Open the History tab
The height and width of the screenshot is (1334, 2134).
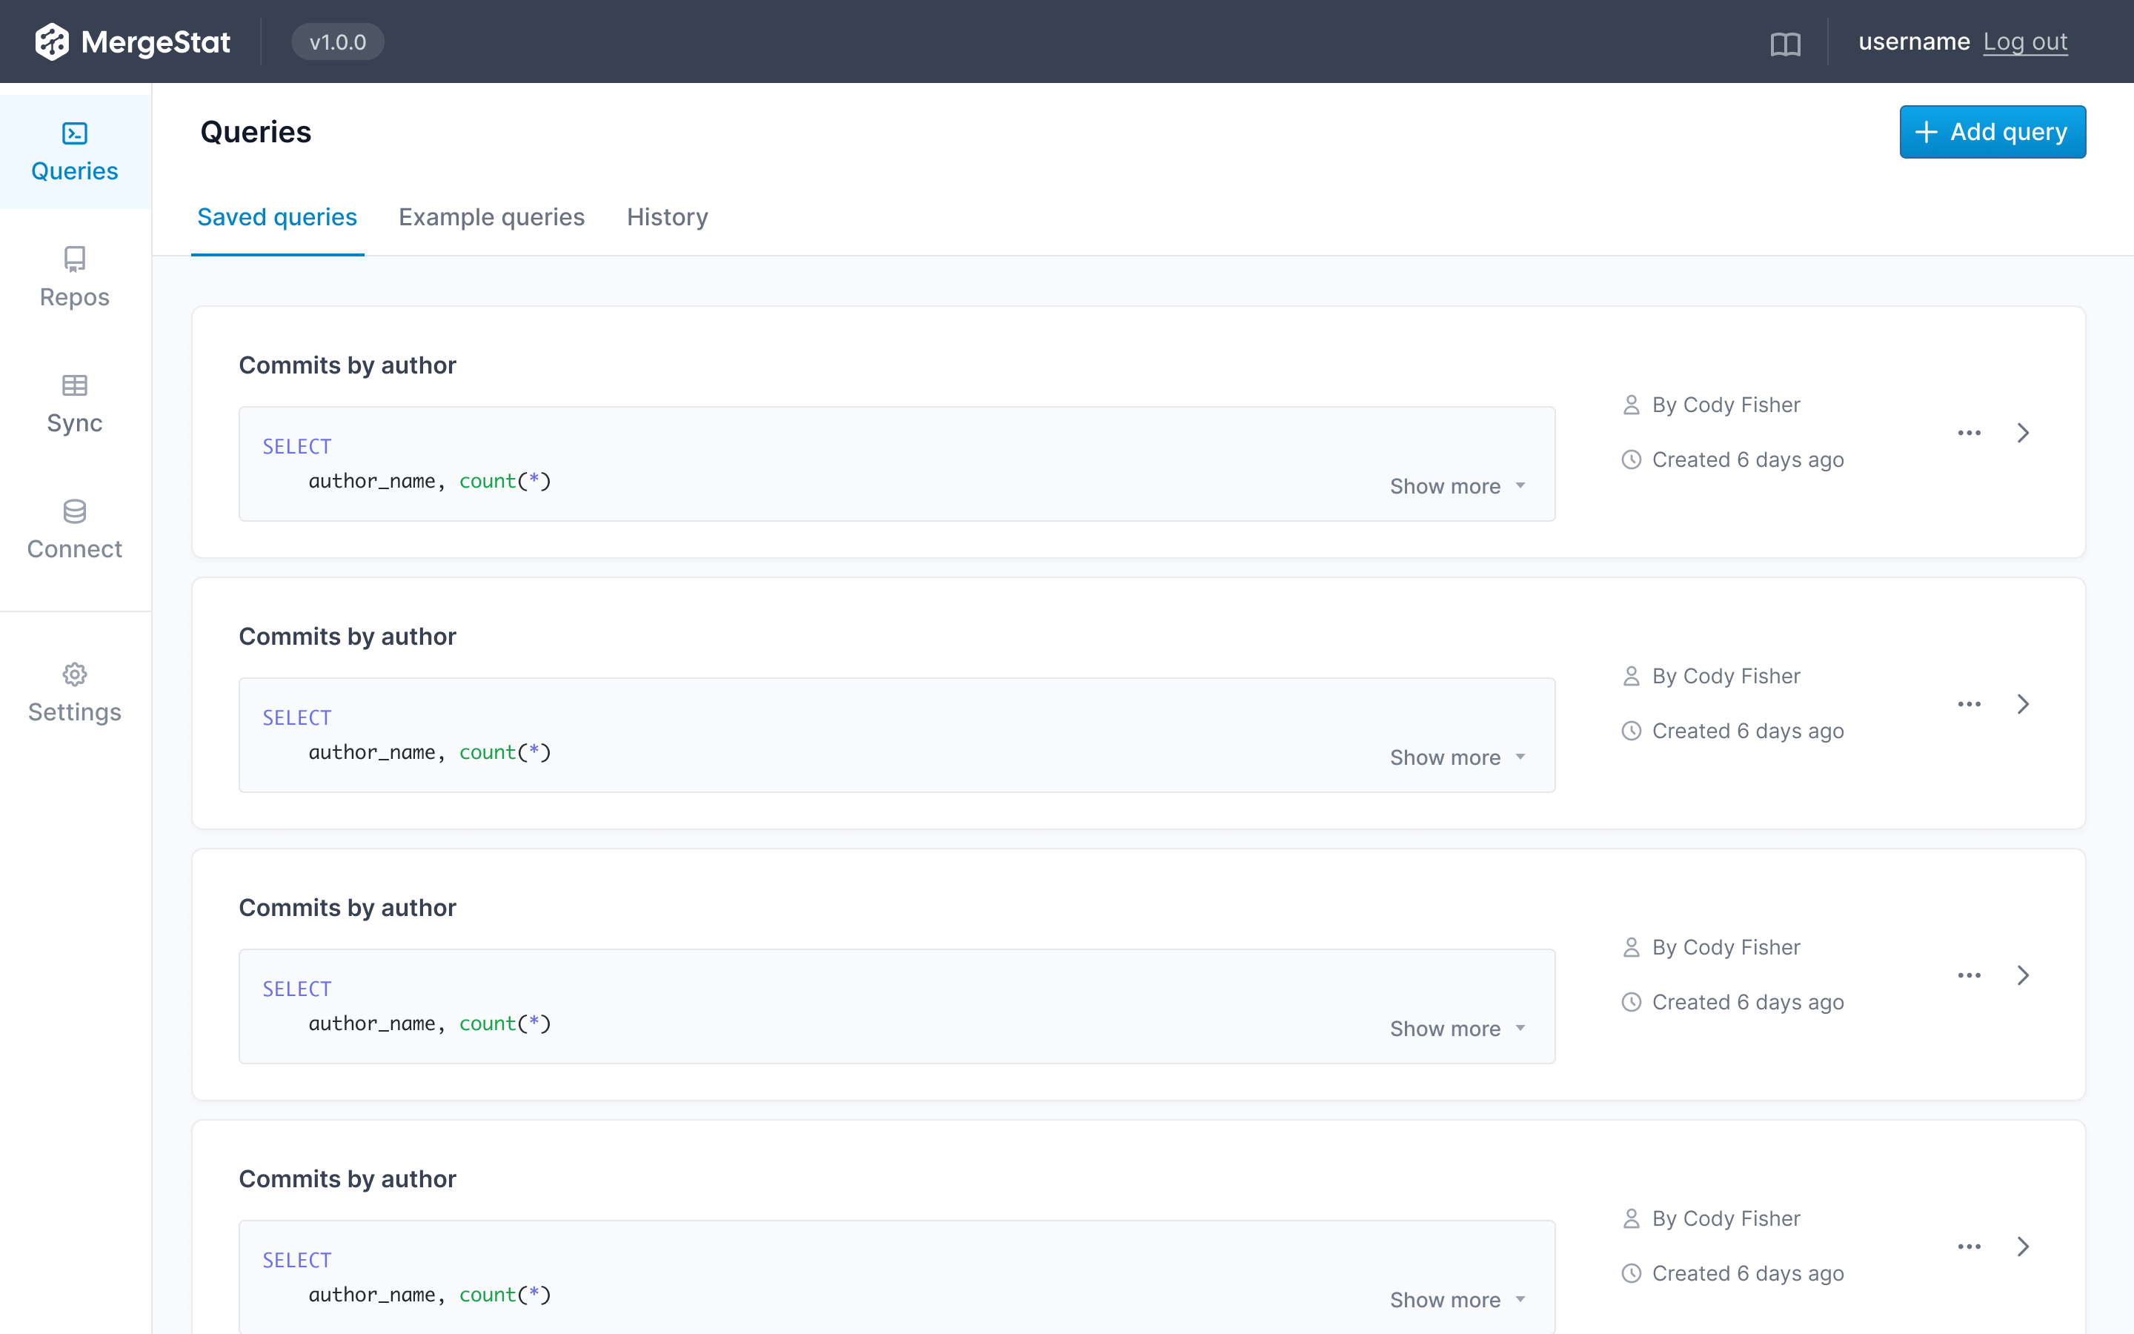(x=667, y=217)
